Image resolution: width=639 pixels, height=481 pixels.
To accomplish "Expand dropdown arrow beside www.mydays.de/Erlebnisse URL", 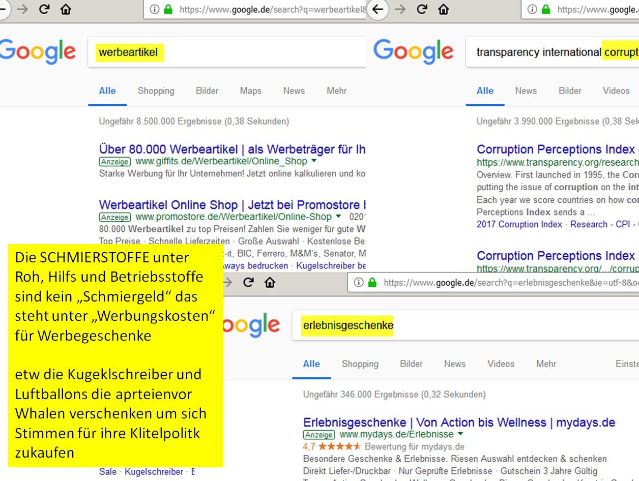I will (x=460, y=434).
